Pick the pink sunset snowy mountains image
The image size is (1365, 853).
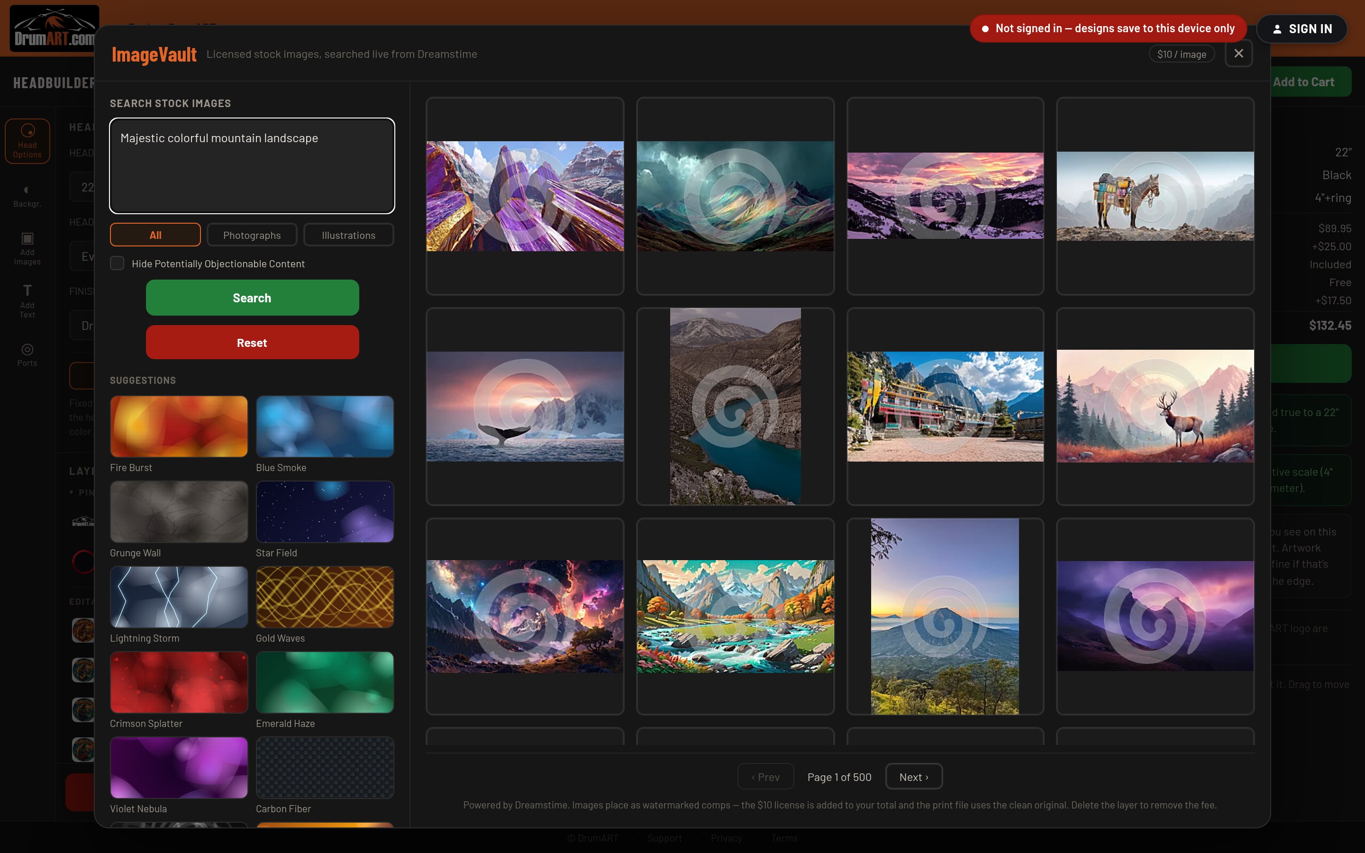point(945,196)
